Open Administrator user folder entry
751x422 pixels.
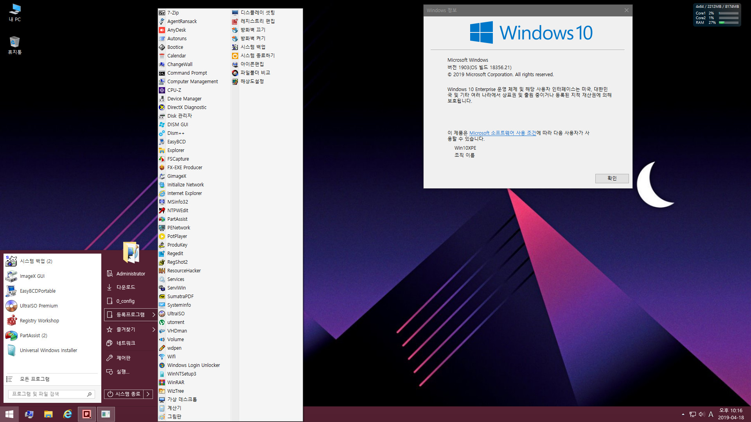coord(131,274)
